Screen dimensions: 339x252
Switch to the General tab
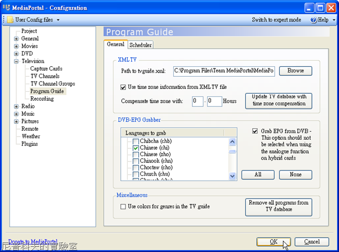coord(115,44)
